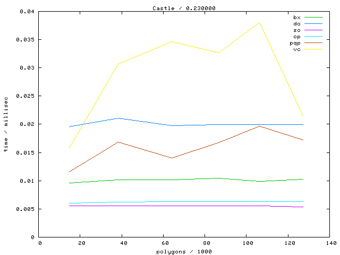Select the "pqp" legend label
The image size is (340, 255).
click(x=295, y=43)
